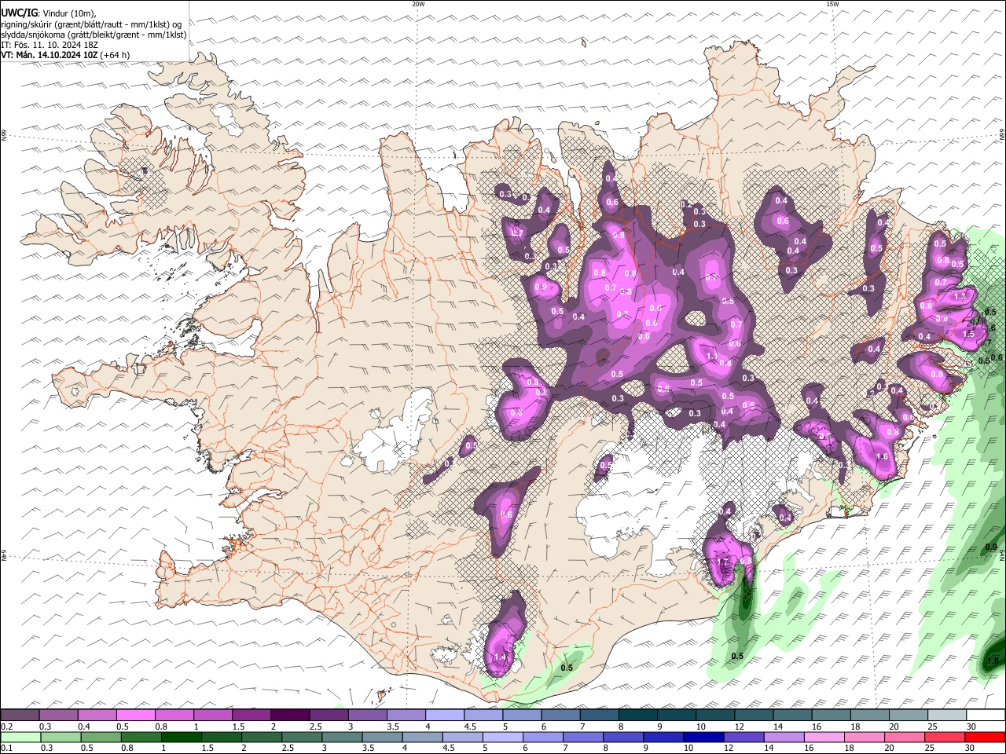Select the dark teal swatch labeled 8 in the upper legend
1006x754 pixels.
638,716
